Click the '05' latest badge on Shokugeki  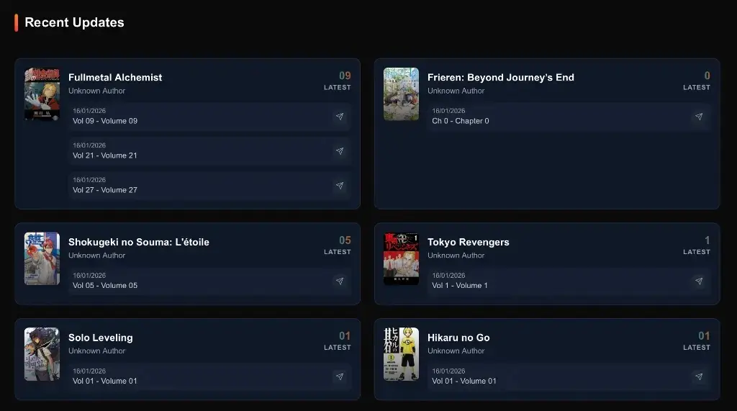click(345, 240)
